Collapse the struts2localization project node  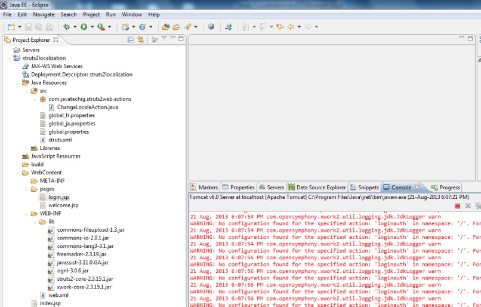click(x=8, y=58)
